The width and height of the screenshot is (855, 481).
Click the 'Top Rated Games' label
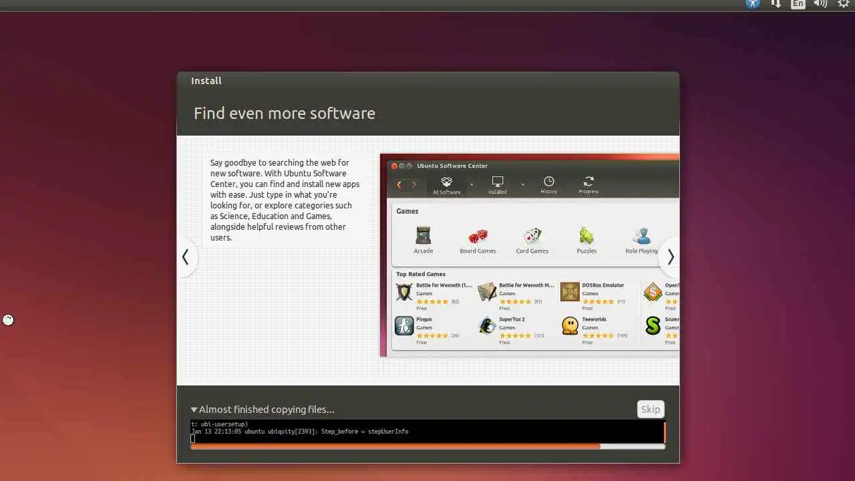pos(421,274)
